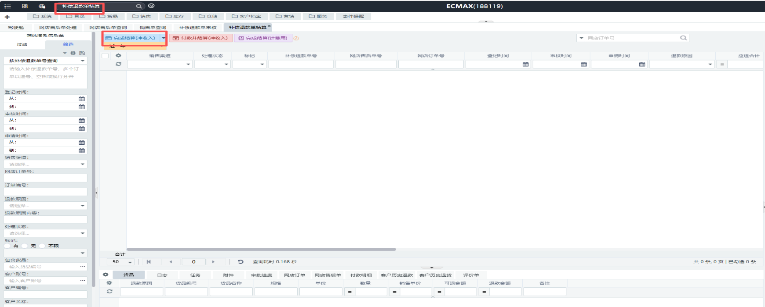Click the 事件提醒 button

(353, 16)
